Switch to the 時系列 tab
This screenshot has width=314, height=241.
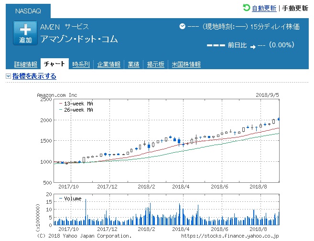[81, 64]
